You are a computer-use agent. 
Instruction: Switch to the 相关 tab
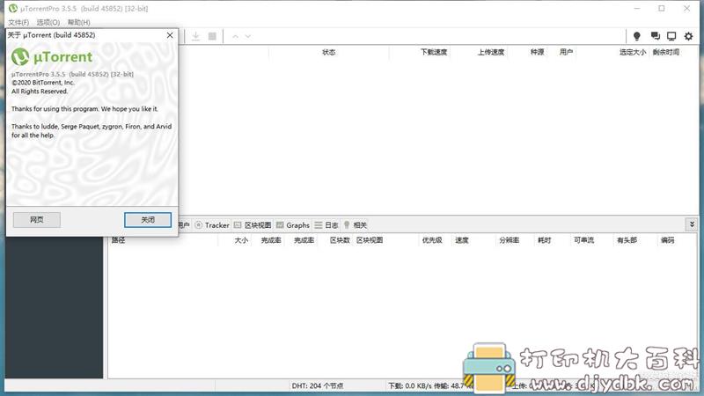click(356, 225)
